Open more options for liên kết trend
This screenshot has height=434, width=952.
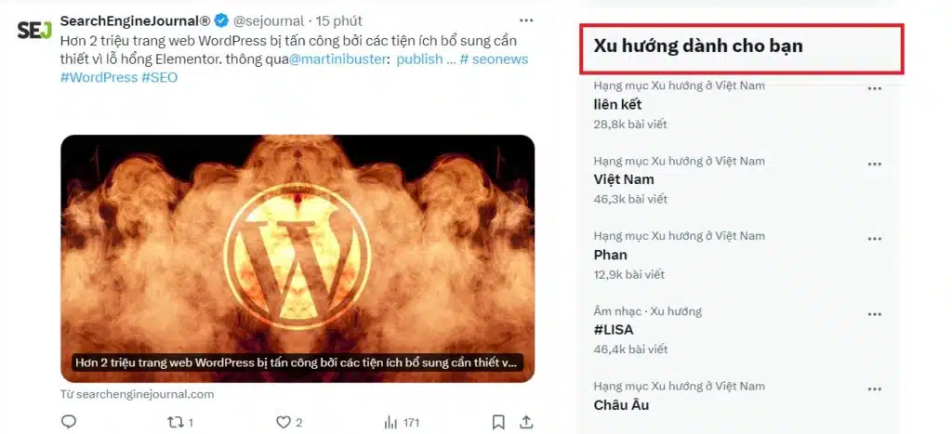[x=874, y=88]
